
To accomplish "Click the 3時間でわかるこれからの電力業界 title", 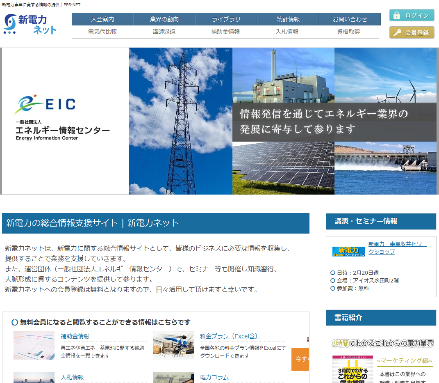I will (382, 343).
